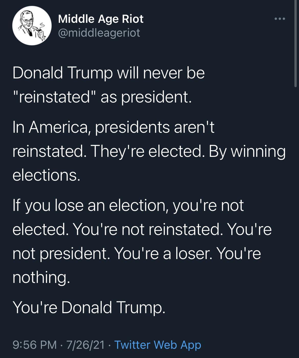Open the @middleageriot handle link
Viewport: 299px width, 358px height.
point(99,33)
